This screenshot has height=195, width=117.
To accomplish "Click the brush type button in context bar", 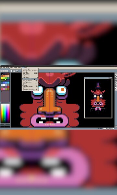I will 11,71.
